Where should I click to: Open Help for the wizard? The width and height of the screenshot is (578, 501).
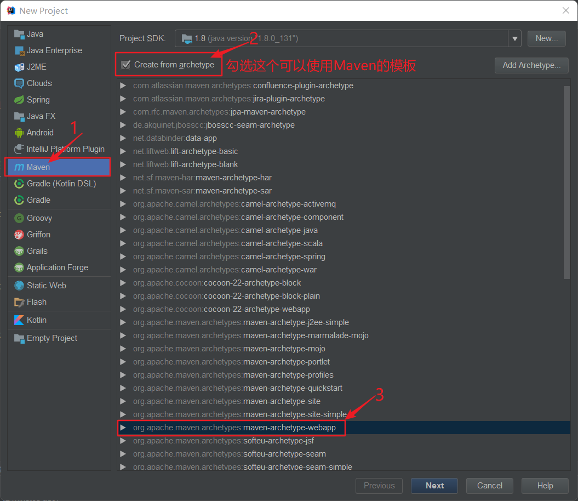coord(545,486)
